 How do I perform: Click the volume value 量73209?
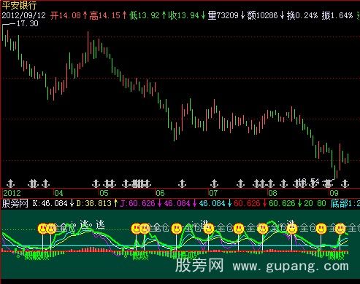pos(223,15)
